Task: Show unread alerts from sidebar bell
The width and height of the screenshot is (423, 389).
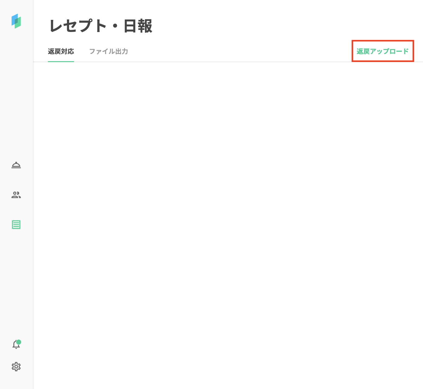Action: click(16, 345)
